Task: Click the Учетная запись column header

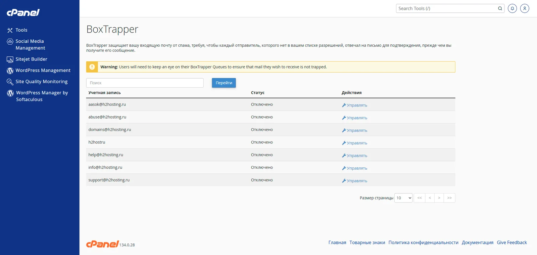Action: tap(105, 93)
